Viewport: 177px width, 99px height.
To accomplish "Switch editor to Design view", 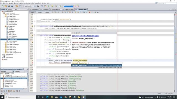I will (x=40, y=12).
